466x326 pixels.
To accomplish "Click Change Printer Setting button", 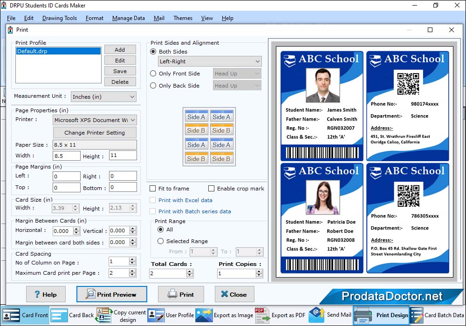I will click(95, 132).
